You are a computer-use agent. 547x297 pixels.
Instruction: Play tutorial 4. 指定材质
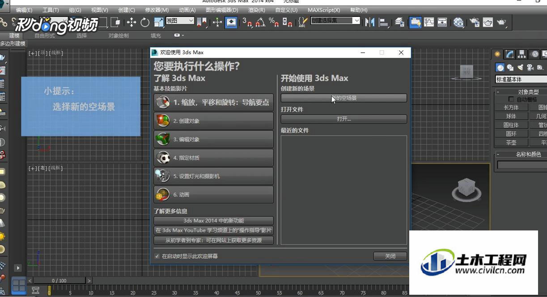click(x=213, y=158)
